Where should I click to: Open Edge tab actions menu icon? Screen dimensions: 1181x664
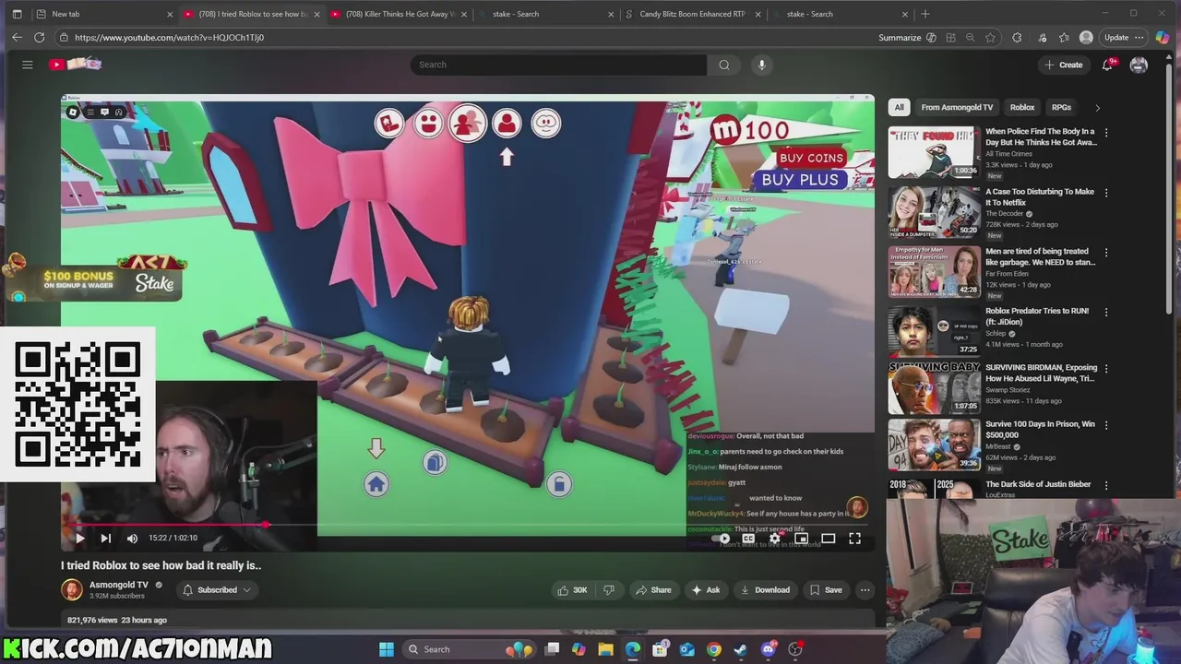click(17, 14)
